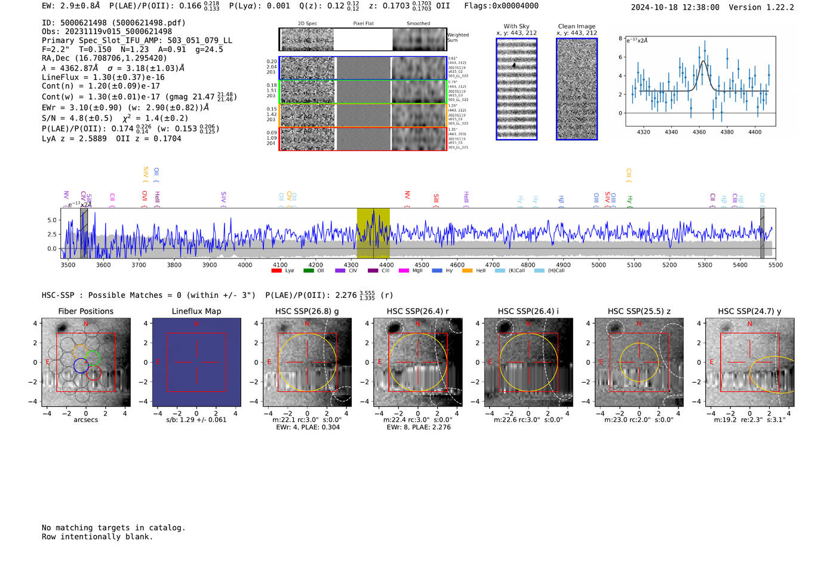Click the Hβ line marker near 4900
This screenshot has width=836, height=569.
coord(561,201)
